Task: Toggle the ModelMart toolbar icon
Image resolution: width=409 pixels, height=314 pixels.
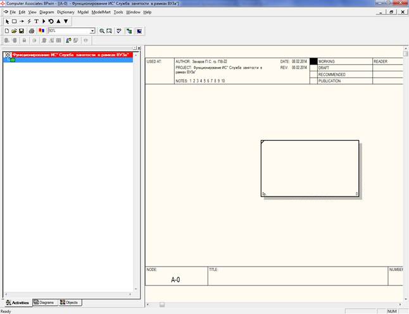Action: (x=139, y=31)
